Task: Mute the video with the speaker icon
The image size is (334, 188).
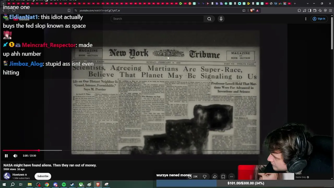Action: (15, 156)
